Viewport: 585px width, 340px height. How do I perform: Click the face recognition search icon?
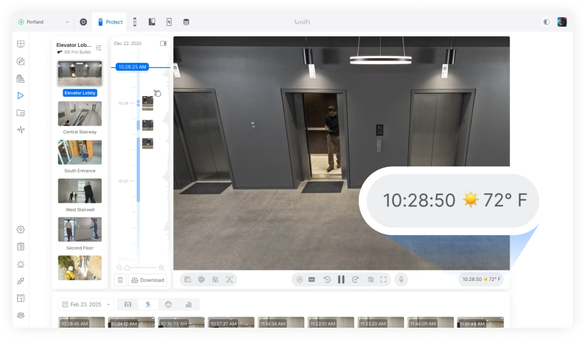point(229,279)
